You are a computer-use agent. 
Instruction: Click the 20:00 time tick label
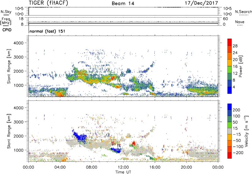[x=186, y=167]
